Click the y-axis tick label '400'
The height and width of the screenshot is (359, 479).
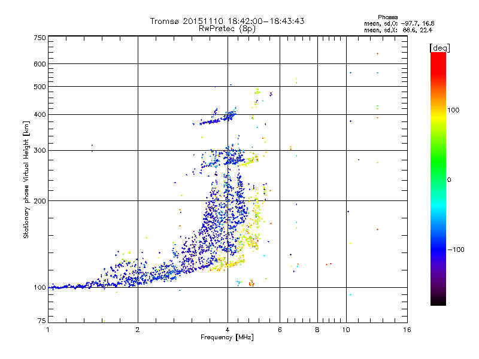tap(40, 114)
